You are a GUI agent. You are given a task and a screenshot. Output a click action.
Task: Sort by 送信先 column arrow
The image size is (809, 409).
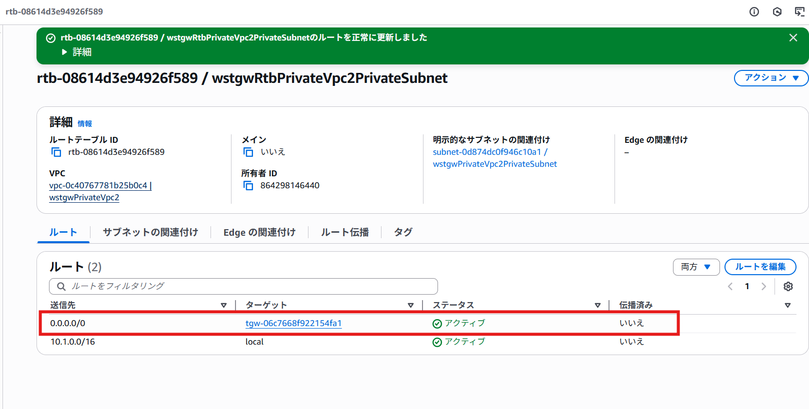(x=223, y=305)
